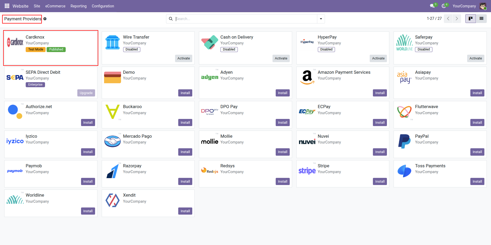Install the Xendit provider
This screenshot has width=491, height=245.
click(185, 211)
